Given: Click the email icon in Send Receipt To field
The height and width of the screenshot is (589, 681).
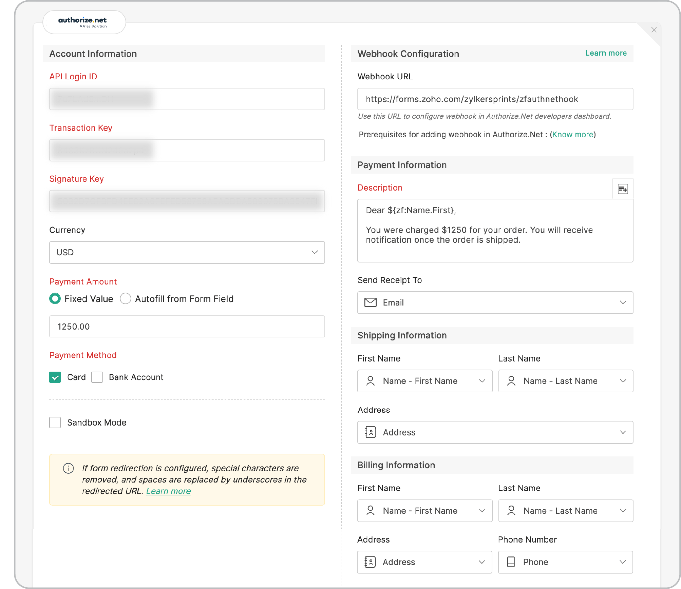Looking at the screenshot, I should 371,303.
